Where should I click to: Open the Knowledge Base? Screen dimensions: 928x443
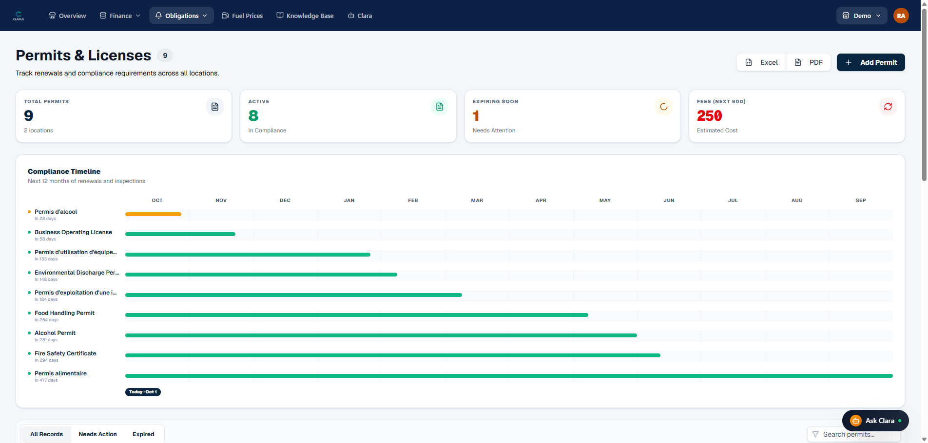305,16
